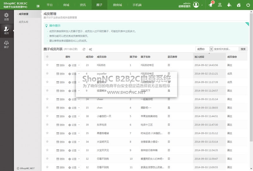The height and width of the screenshot is (171, 253).
Task: Switch to the 微商城 top tab
Action: (x=117, y=5)
